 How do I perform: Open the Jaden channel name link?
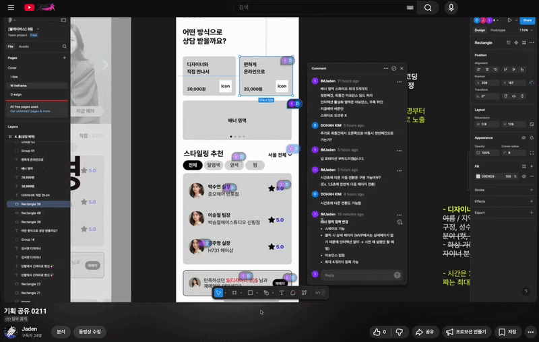point(29,329)
